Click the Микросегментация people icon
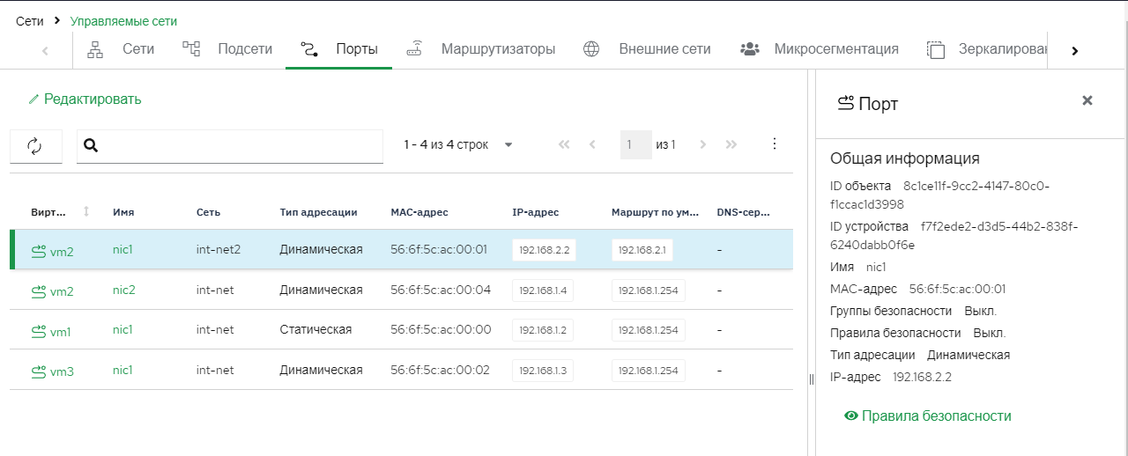Image resolution: width=1128 pixels, height=456 pixels. click(x=750, y=49)
